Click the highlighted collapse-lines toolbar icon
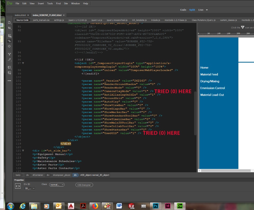254x210 pixels. tap(10, 41)
